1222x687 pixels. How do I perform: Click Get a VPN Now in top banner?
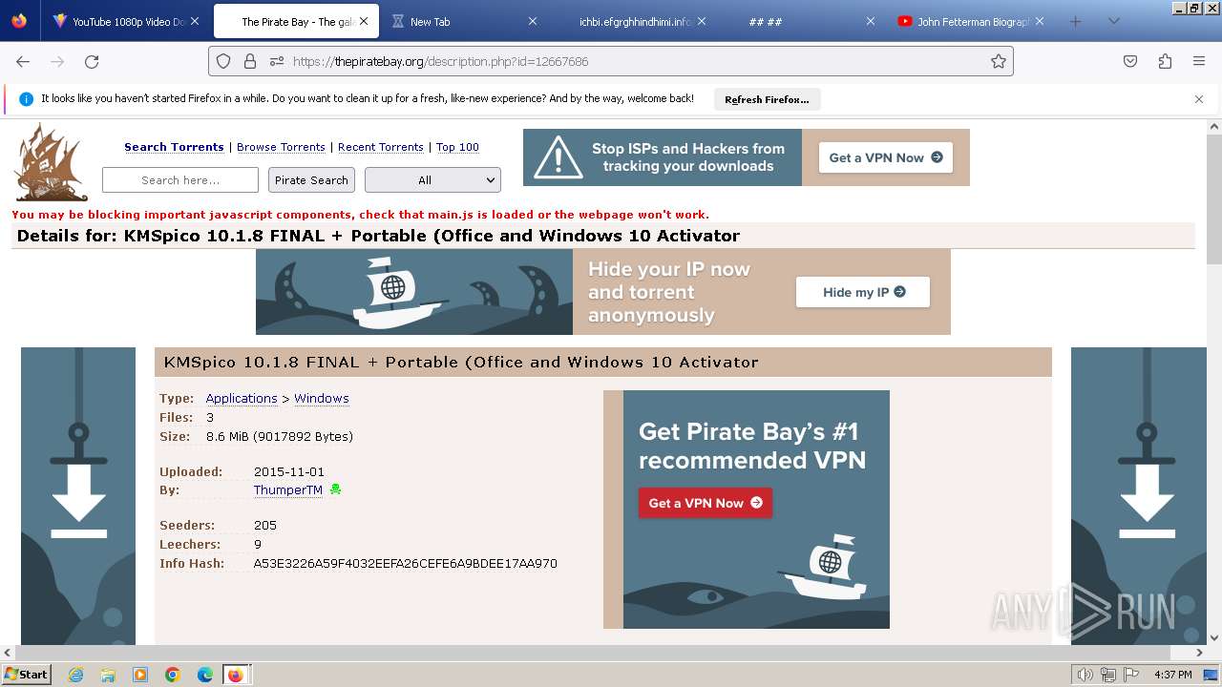coord(885,157)
